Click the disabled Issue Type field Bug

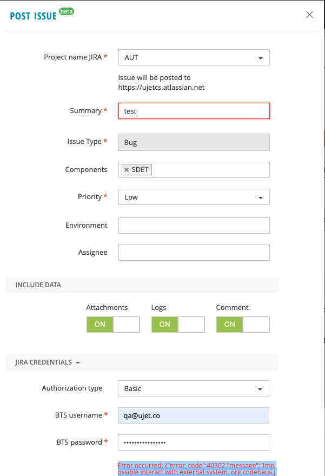(194, 142)
